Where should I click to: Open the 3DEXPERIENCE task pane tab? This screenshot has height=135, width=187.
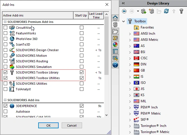click(x=115, y=65)
